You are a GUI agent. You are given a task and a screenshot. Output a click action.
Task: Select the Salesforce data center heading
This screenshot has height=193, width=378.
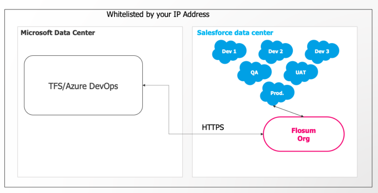(235, 33)
